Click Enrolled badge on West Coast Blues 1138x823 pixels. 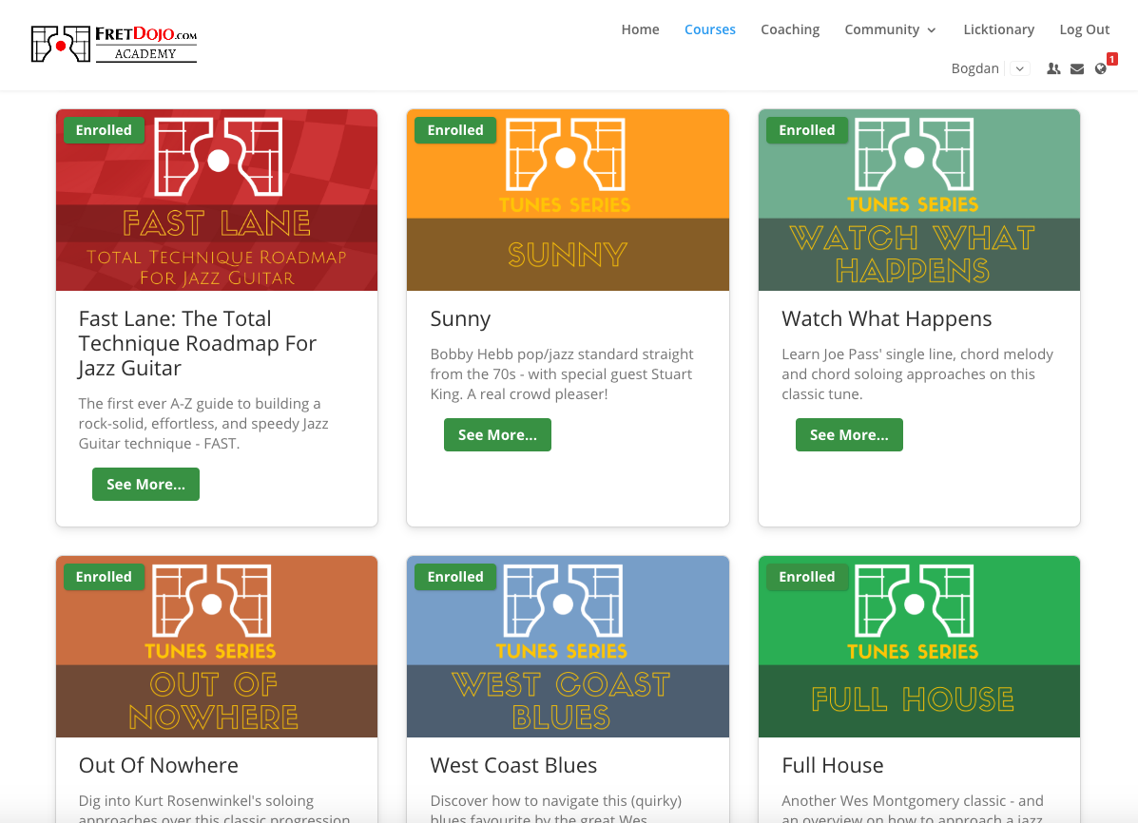[455, 577]
